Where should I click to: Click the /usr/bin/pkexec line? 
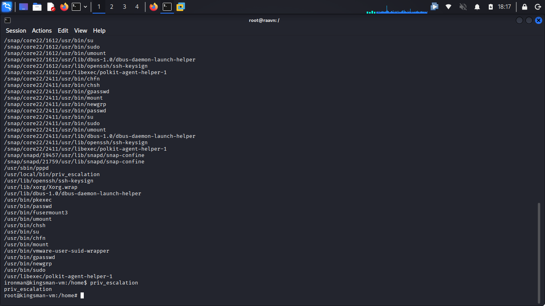point(28,200)
